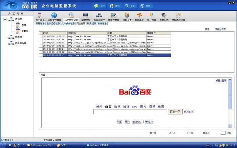Click the 设置 link in preview

pos(218,81)
